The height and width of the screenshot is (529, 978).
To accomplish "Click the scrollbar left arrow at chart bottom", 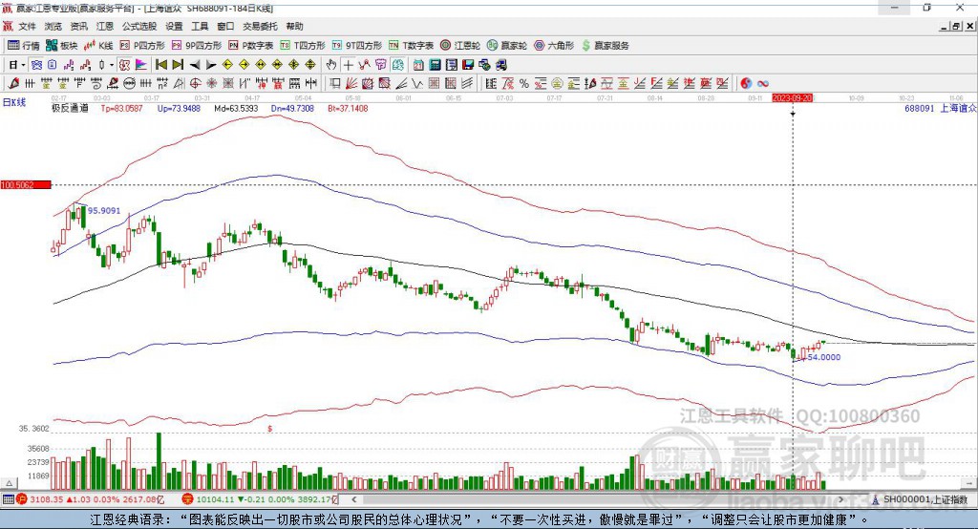I will pos(354,499).
